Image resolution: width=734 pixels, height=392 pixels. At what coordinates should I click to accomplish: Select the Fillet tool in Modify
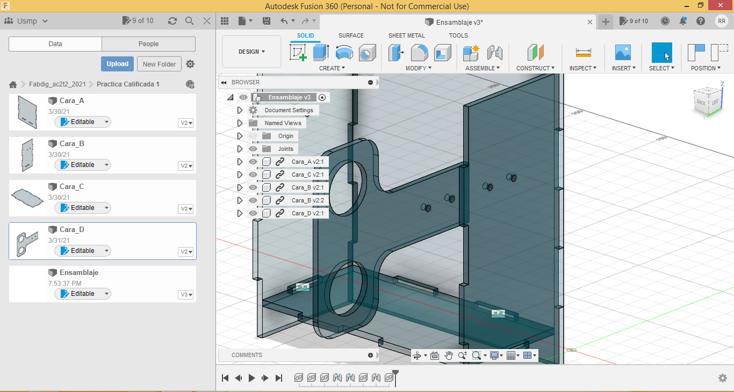(419, 53)
